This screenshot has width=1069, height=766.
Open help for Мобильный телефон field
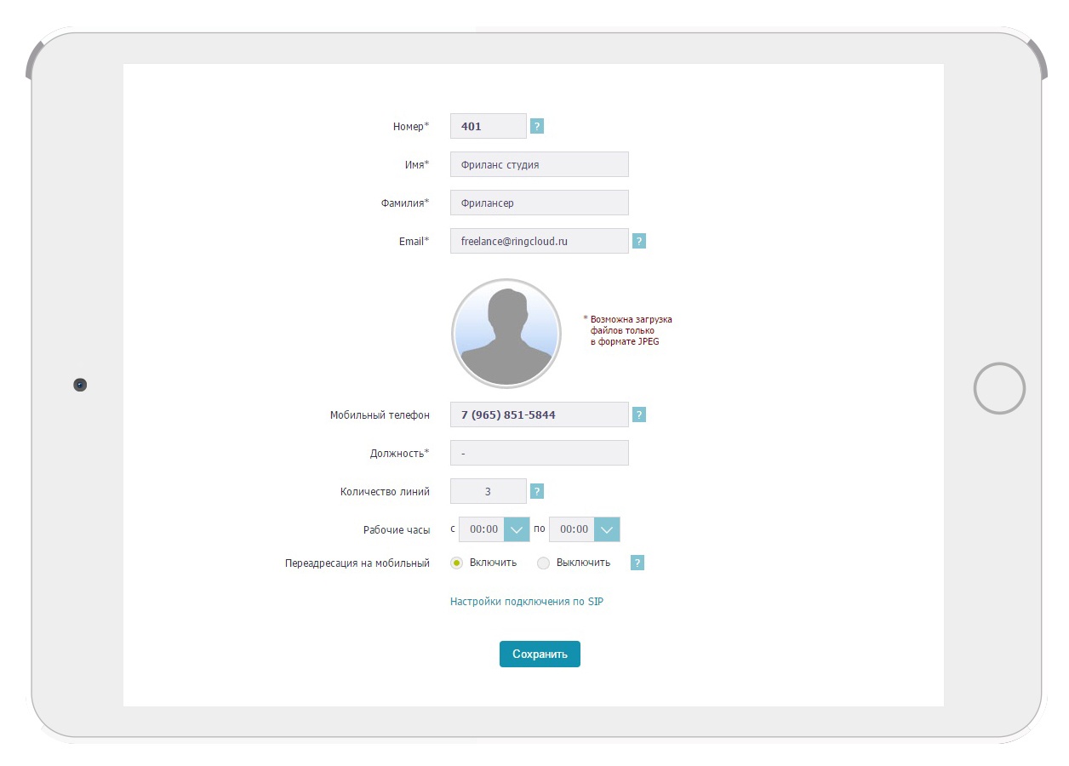pyautogui.click(x=639, y=414)
